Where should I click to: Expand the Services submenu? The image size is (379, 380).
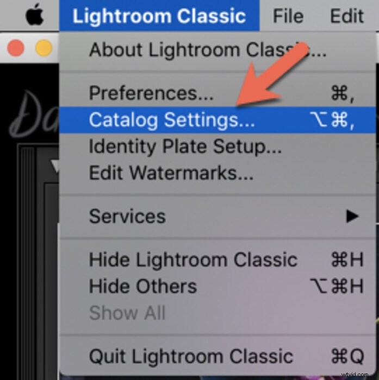pyautogui.click(x=218, y=216)
